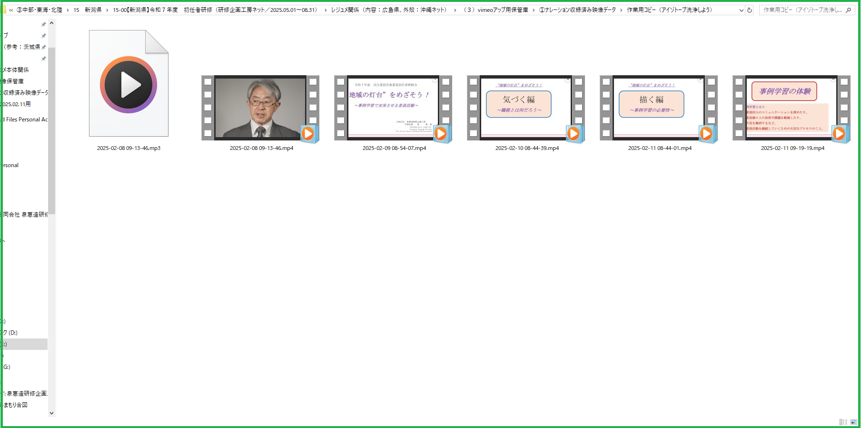Open Files Personal Ac item in navigation pane
Screen dimensions: 861x428
(x=25, y=119)
